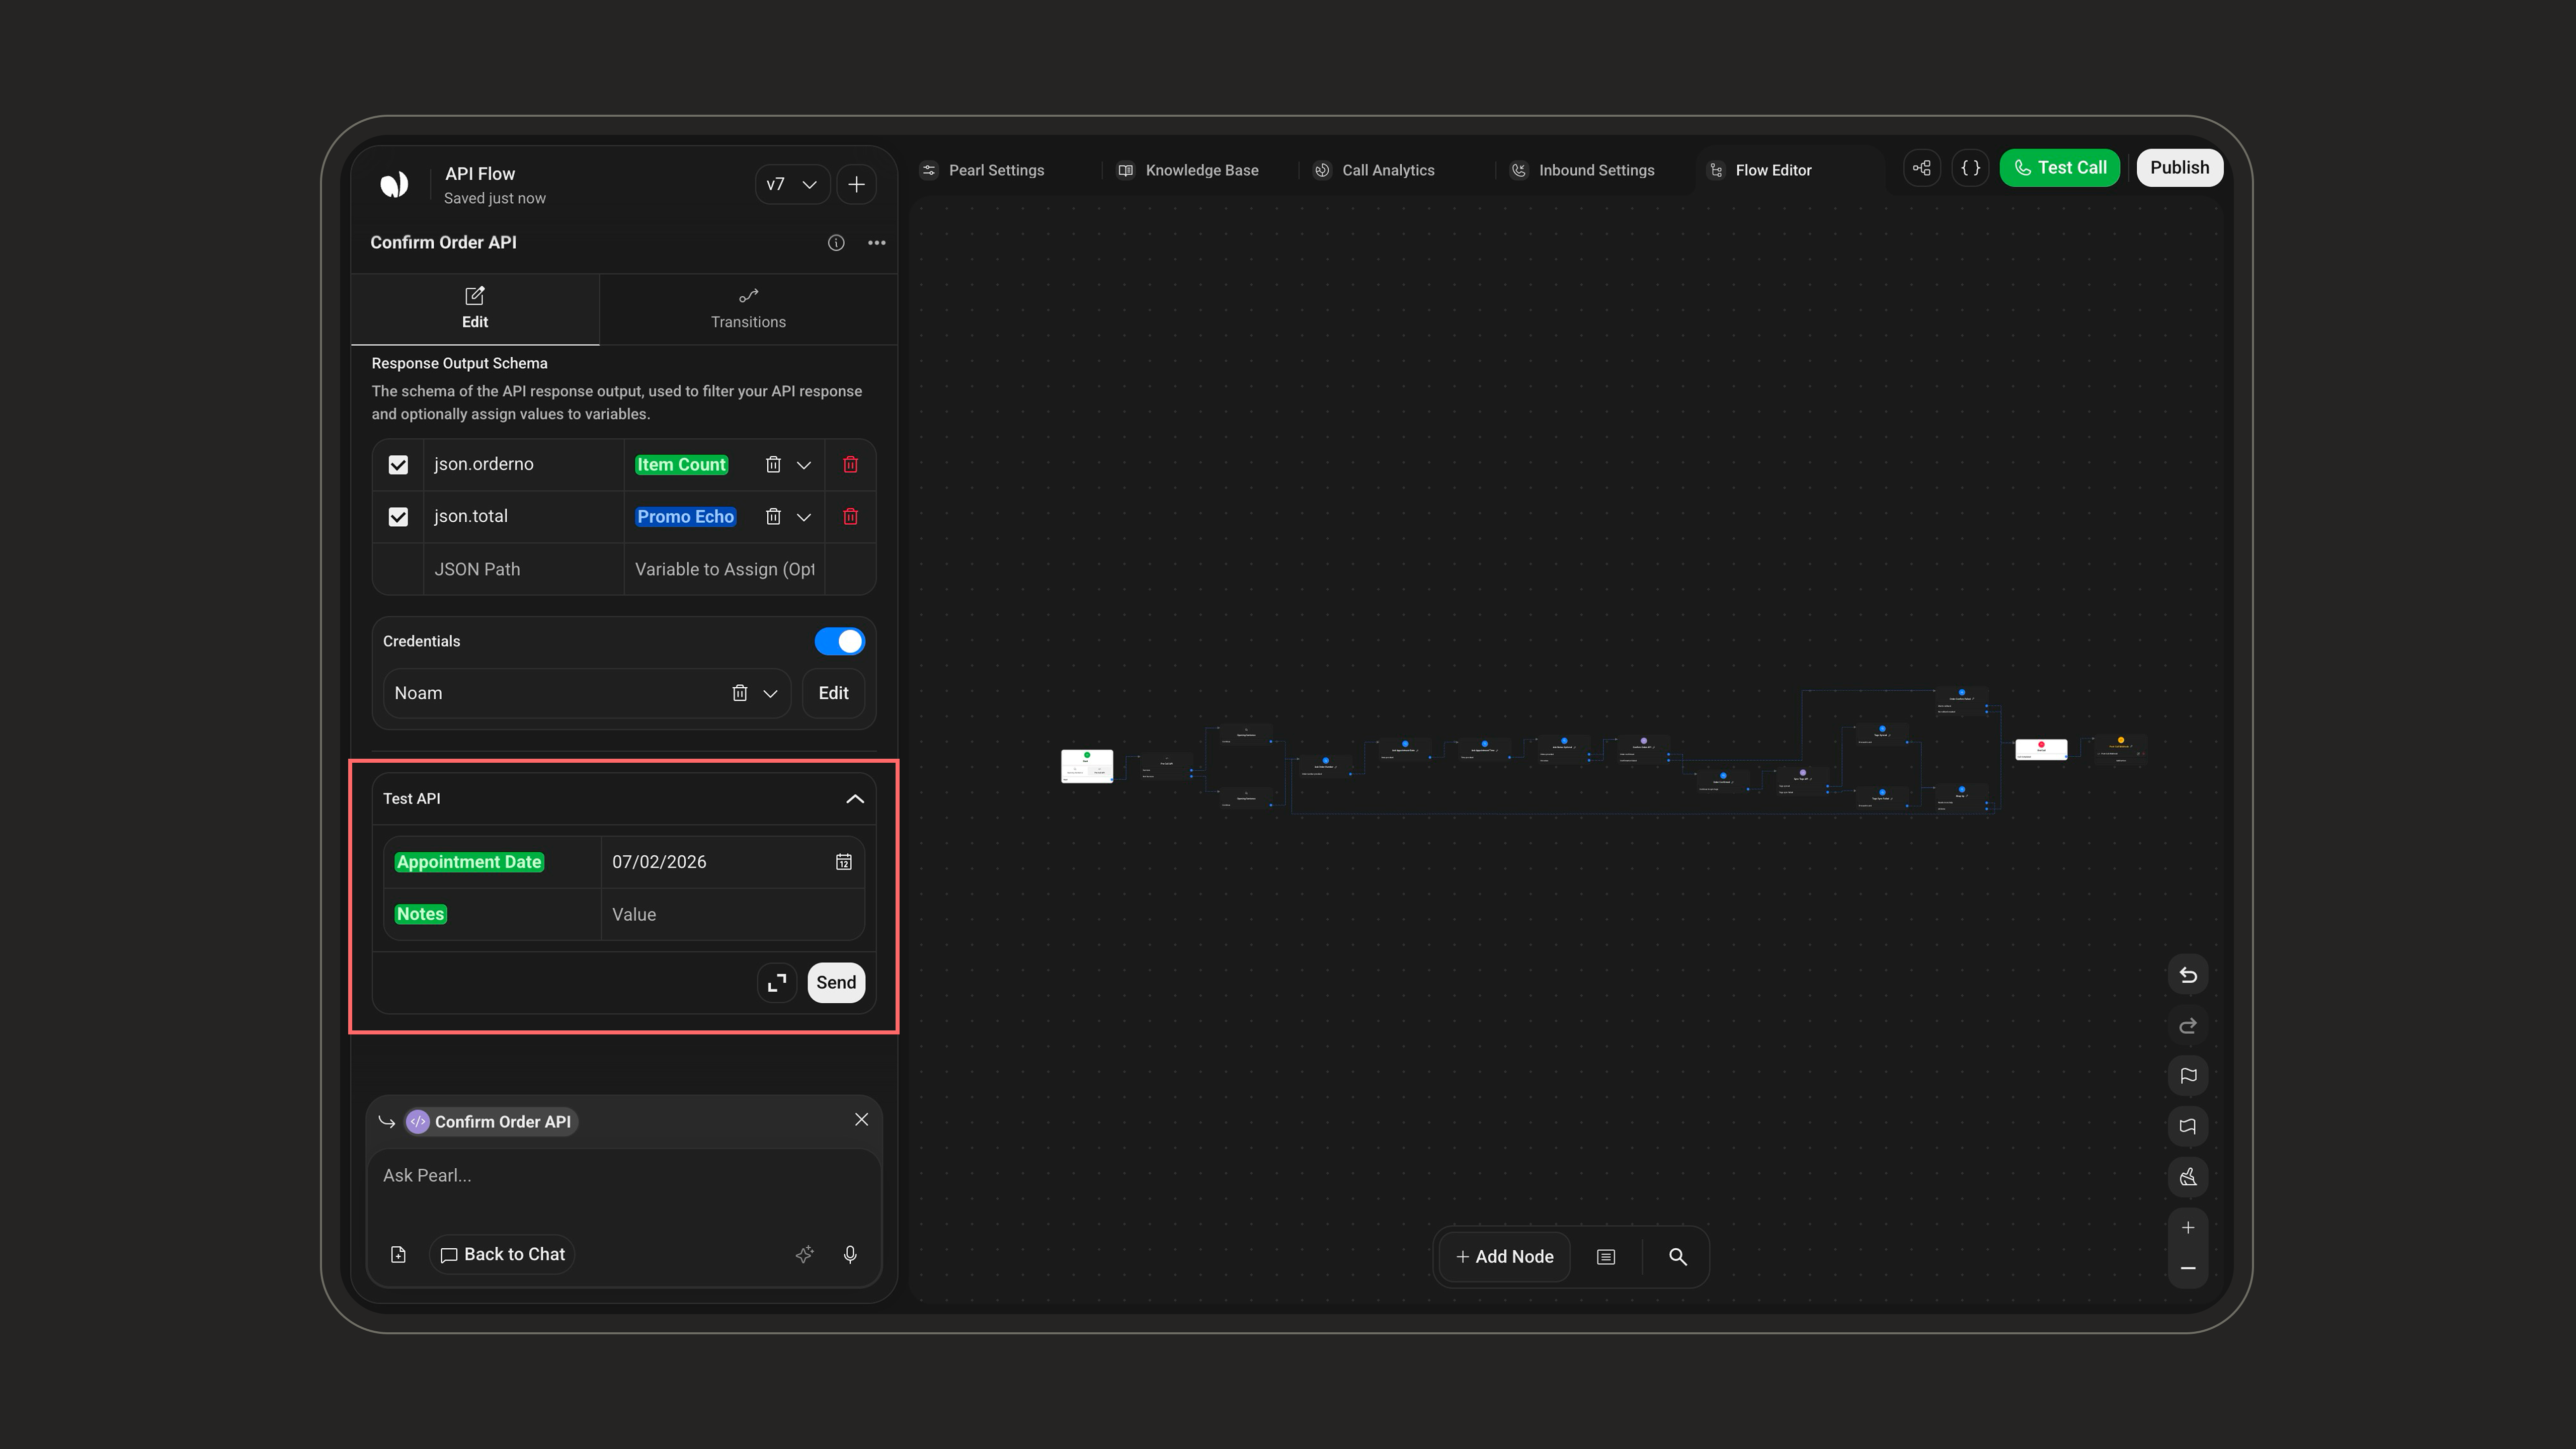Image resolution: width=2576 pixels, height=1449 pixels.
Task: Click the json.orderno path text
Action: (x=484, y=464)
